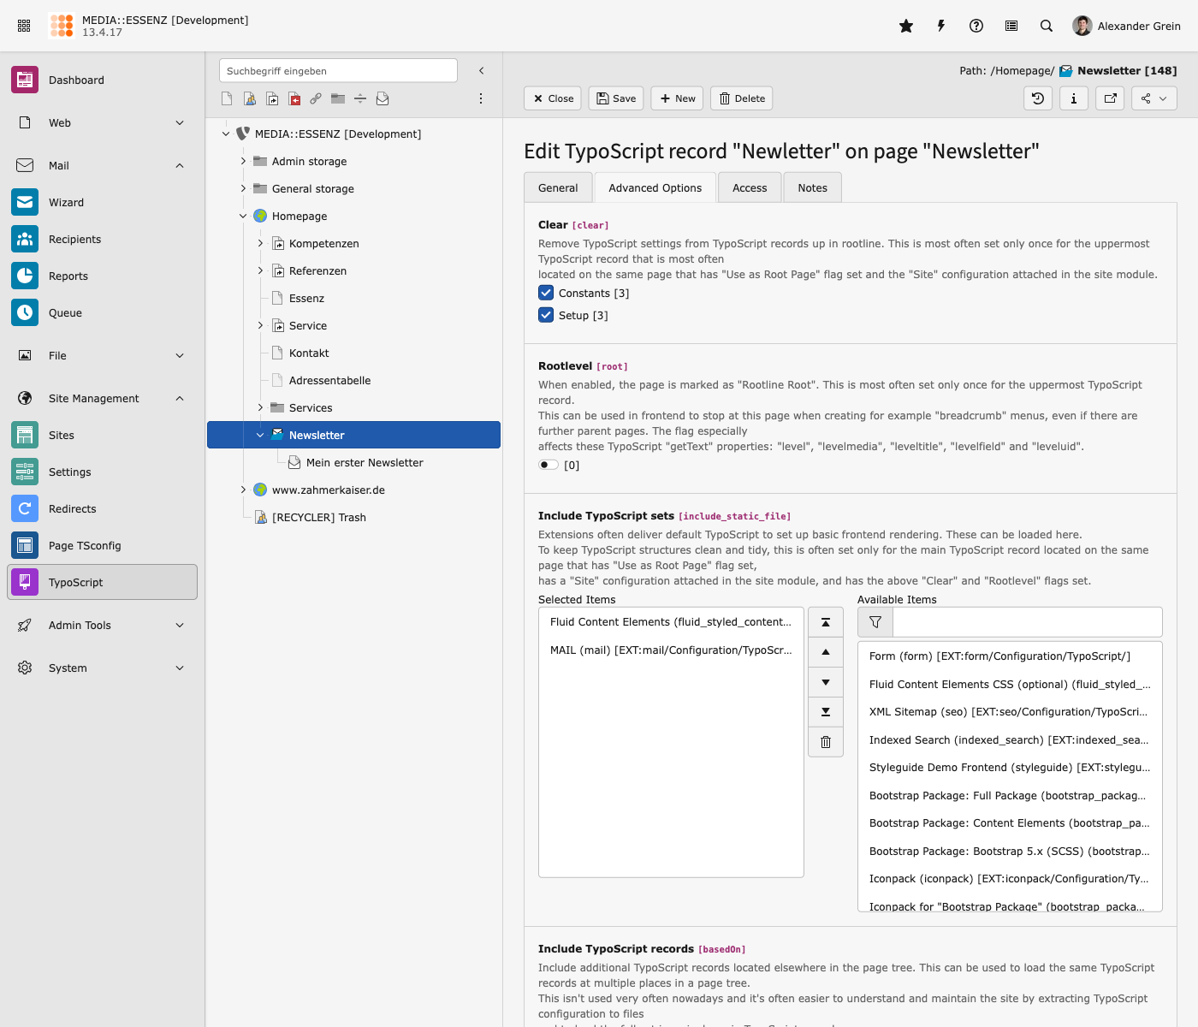Select the newsletter mail page icon
1198x1027 pixels.
[x=383, y=98]
